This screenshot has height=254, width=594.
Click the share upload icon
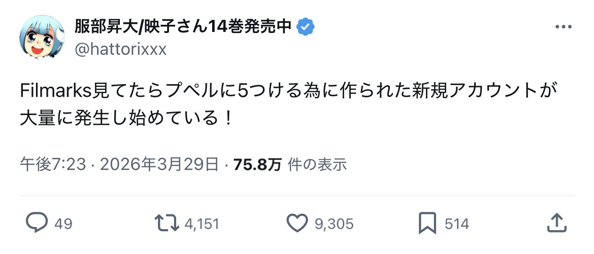click(556, 223)
